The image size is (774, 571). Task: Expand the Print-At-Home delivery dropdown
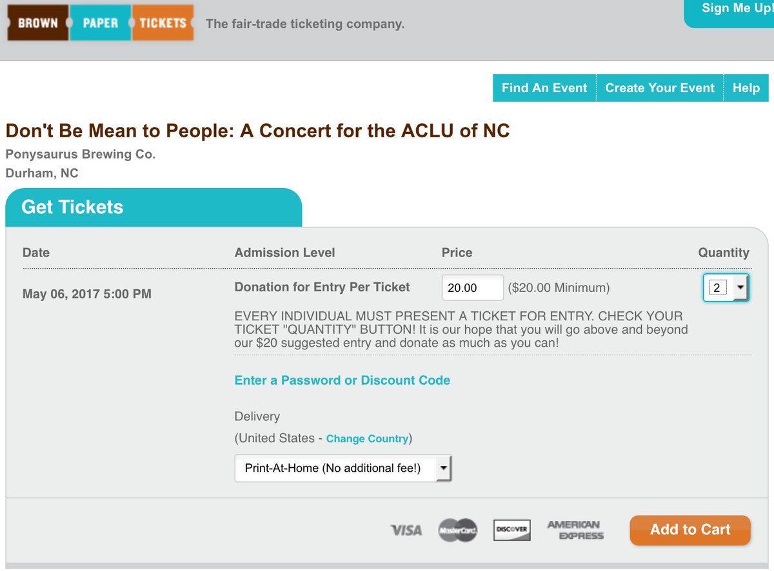(x=343, y=469)
